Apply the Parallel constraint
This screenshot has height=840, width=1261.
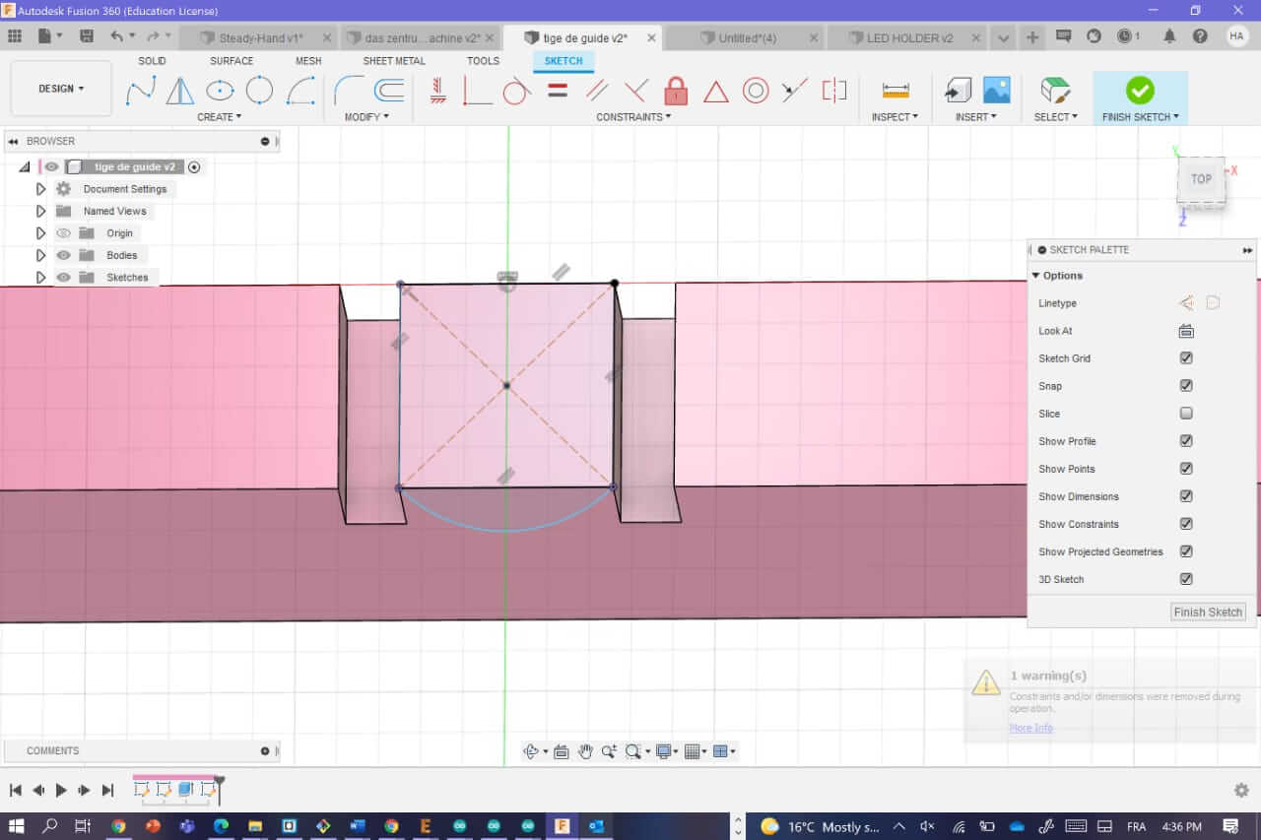(596, 92)
